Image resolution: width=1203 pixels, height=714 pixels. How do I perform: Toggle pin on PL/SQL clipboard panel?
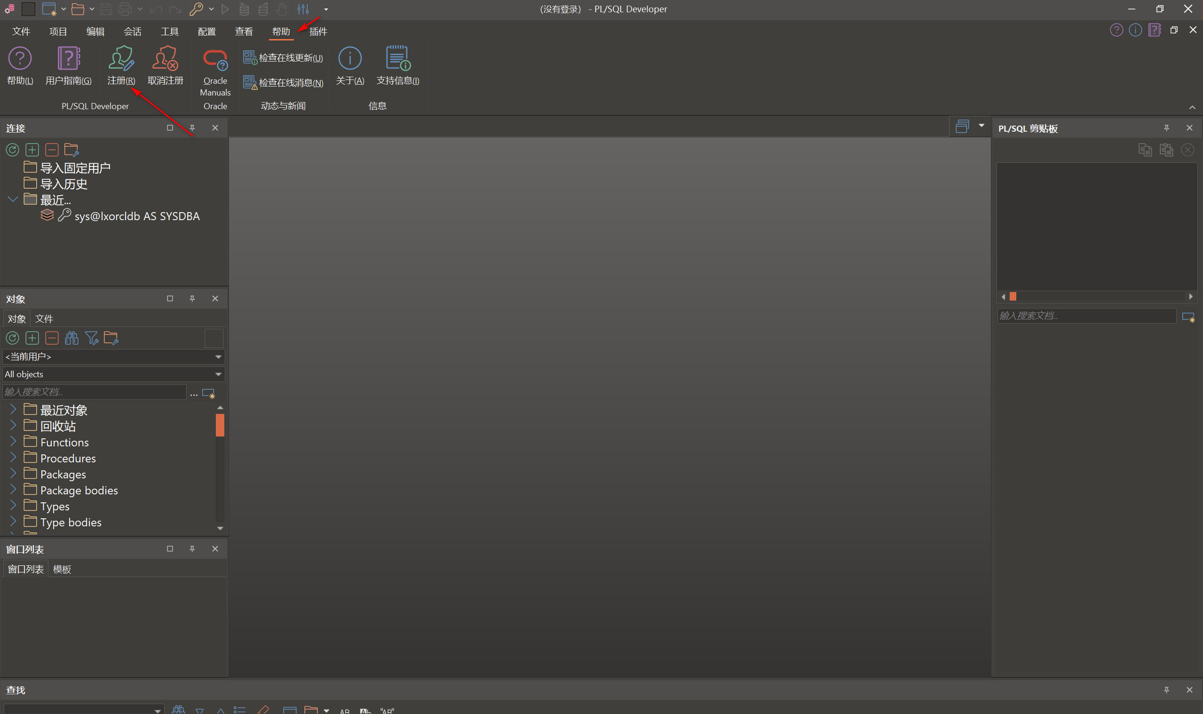(x=1166, y=128)
